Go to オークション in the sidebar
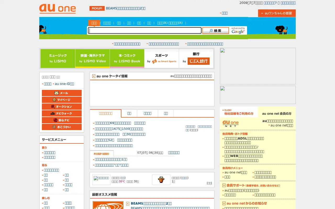Viewport: 335px width, 209px height. [x=62, y=107]
